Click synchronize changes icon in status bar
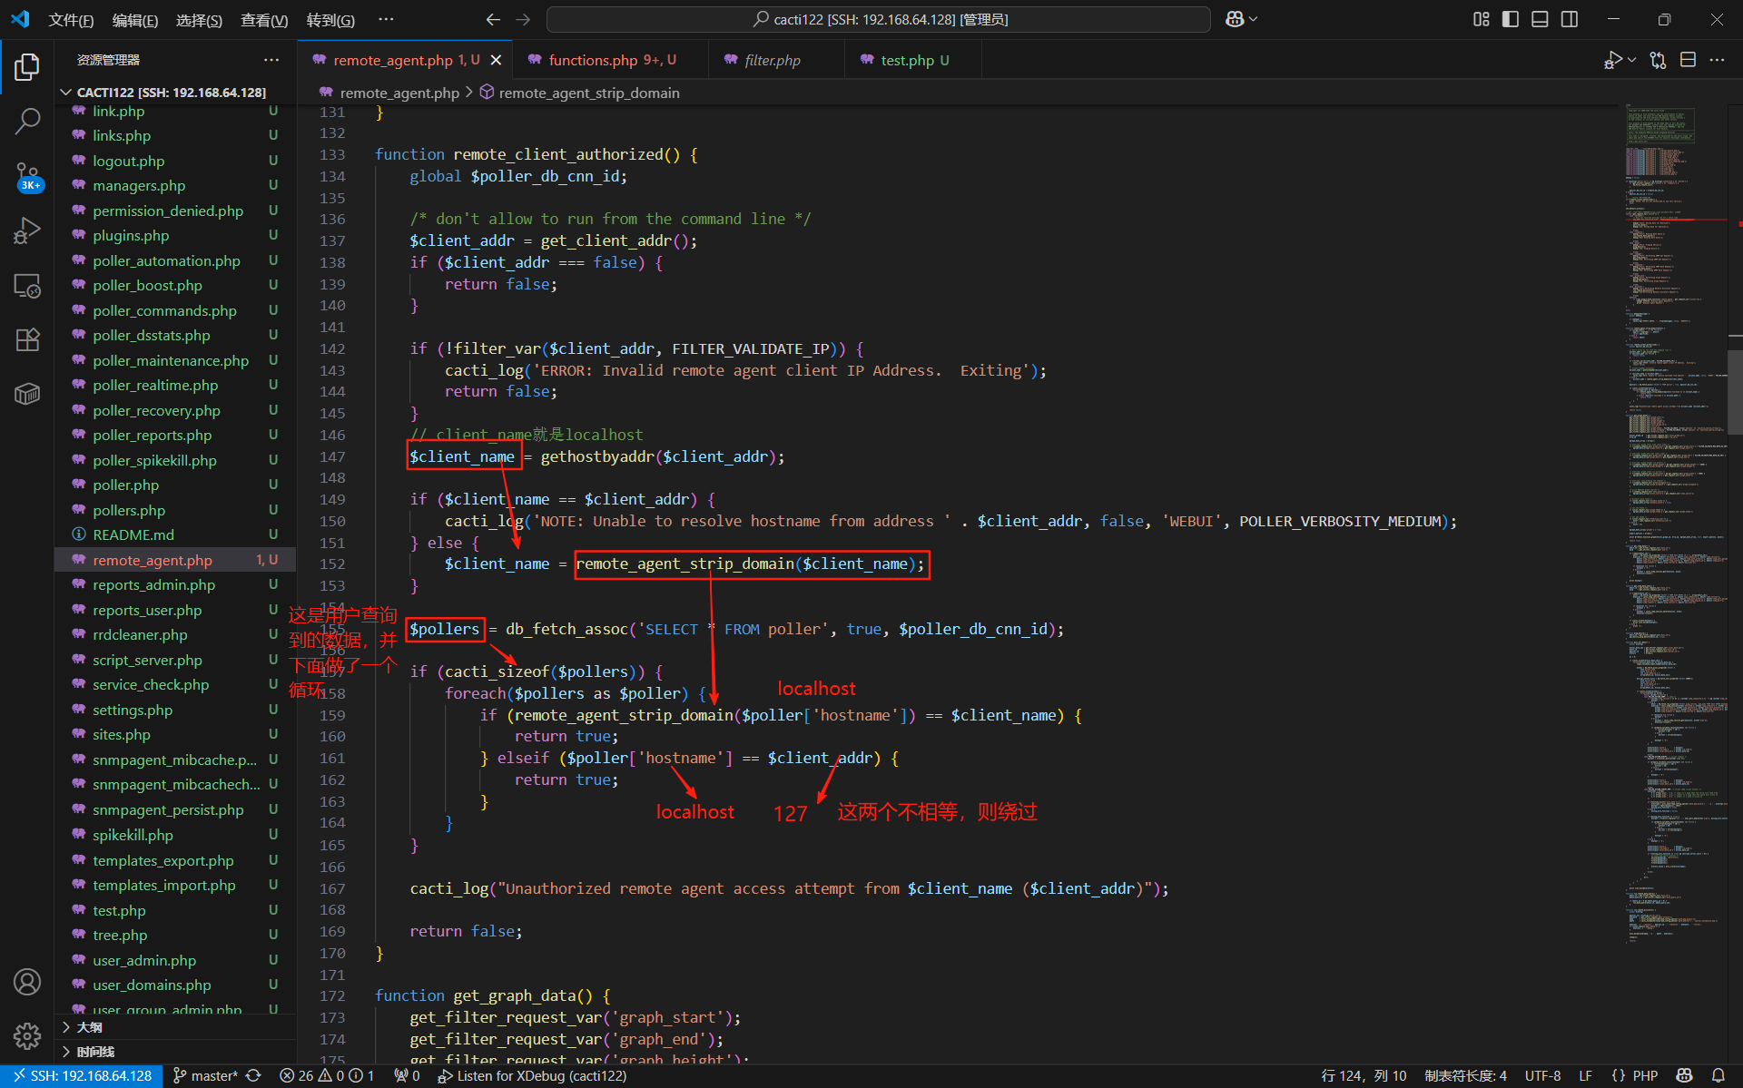1743x1088 pixels. (253, 1075)
